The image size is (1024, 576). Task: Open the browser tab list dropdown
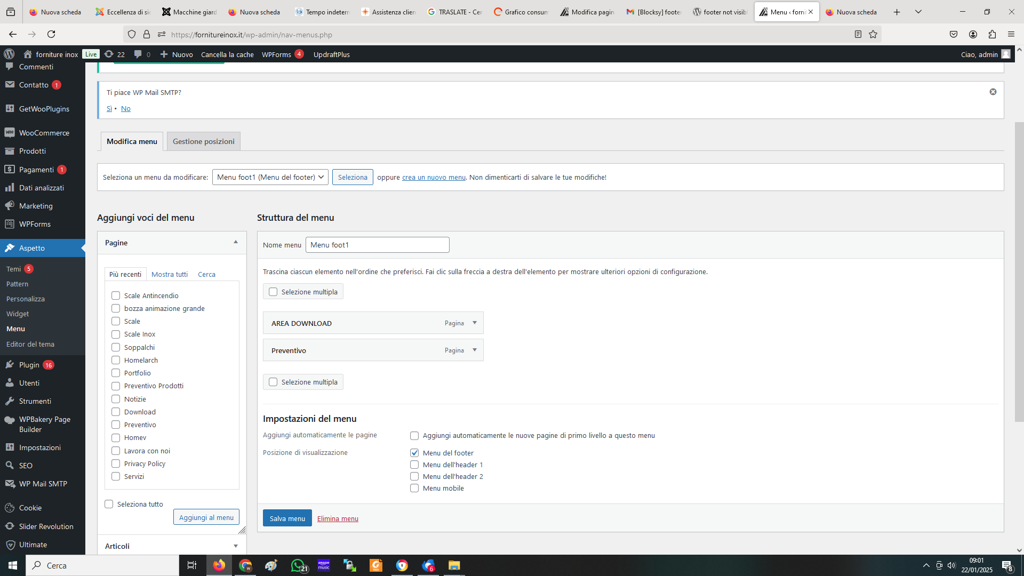pyautogui.click(x=918, y=12)
